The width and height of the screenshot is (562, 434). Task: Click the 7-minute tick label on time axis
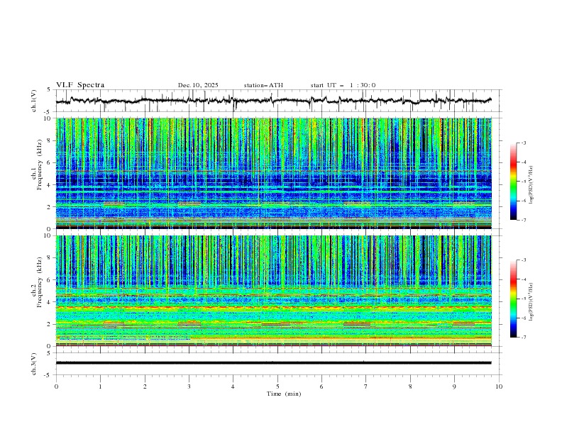click(x=366, y=386)
